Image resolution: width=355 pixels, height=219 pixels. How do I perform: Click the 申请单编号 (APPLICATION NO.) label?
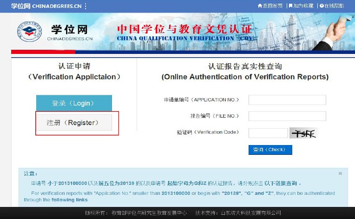(x=202, y=100)
